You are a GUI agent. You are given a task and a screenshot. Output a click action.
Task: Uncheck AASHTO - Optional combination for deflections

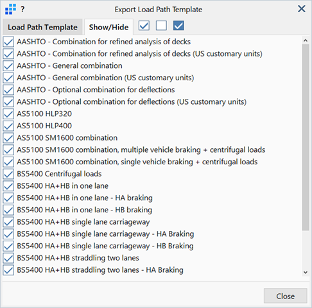pyautogui.click(x=8, y=90)
